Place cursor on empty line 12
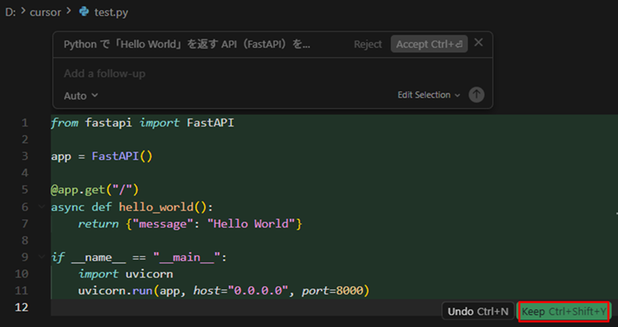 159,307
